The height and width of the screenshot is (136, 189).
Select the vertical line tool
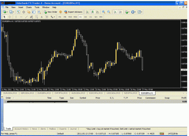[x=16, y=17]
